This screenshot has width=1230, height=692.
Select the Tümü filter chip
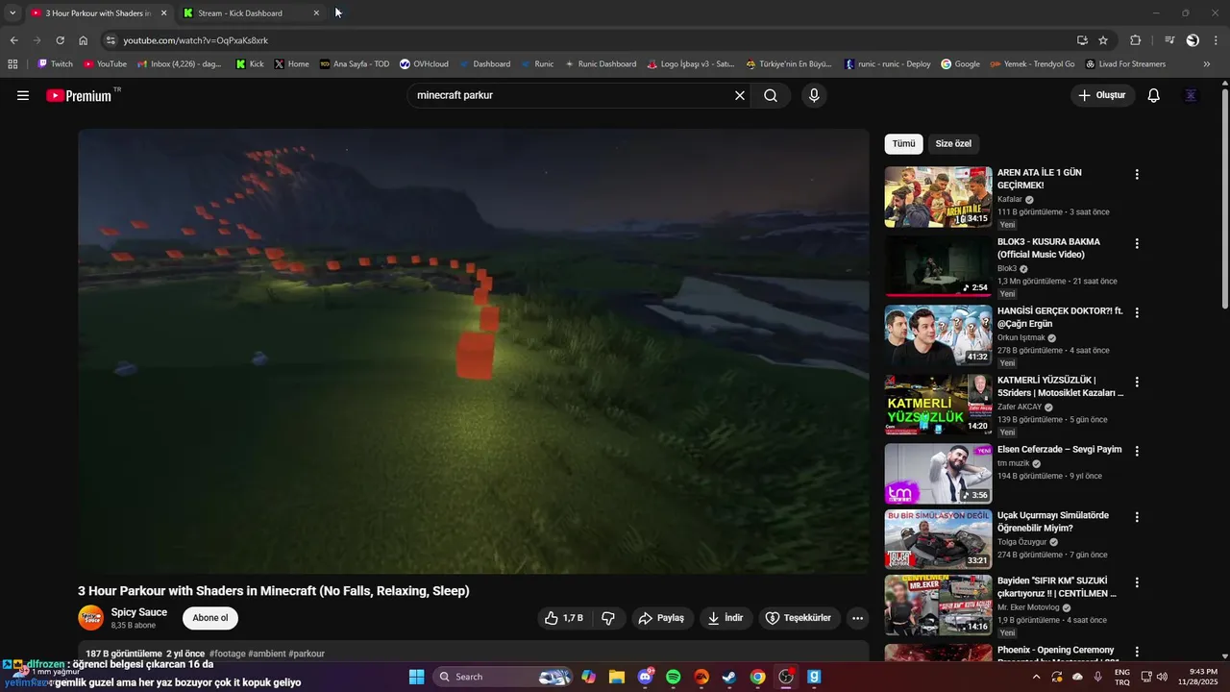click(x=903, y=143)
